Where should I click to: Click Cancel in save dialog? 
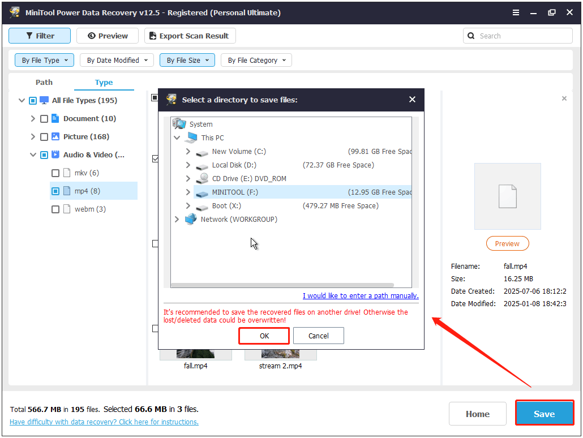[319, 336]
